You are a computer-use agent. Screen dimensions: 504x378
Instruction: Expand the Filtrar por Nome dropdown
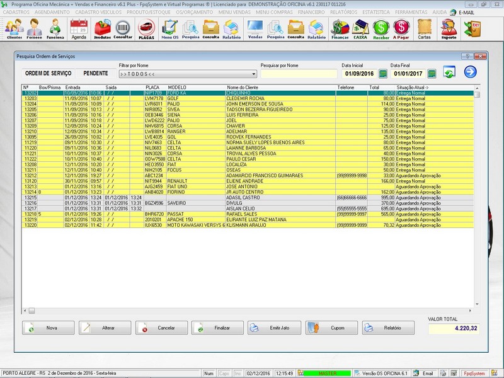pos(254,74)
